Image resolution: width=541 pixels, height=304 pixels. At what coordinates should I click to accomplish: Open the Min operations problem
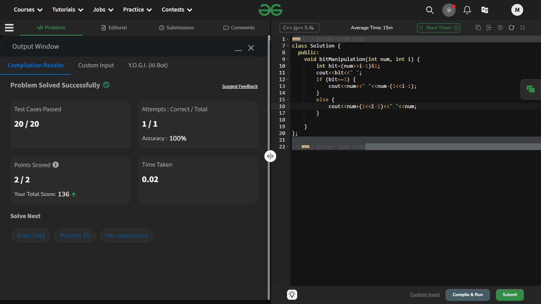[x=126, y=236]
